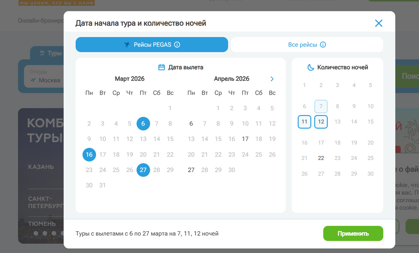Click Апрель 2026 month heading

coord(231,79)
